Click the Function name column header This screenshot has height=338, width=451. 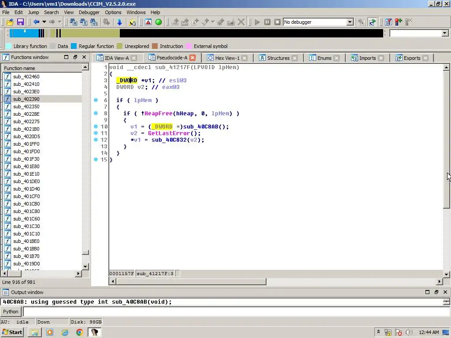coord(42,68)
